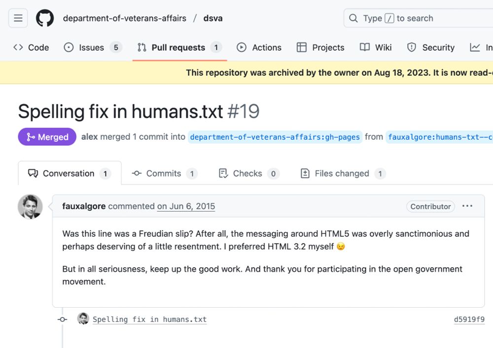Click the Checks checklist icon
The height and width of the screenshot is (348, 493).
[x=223, y=173]
